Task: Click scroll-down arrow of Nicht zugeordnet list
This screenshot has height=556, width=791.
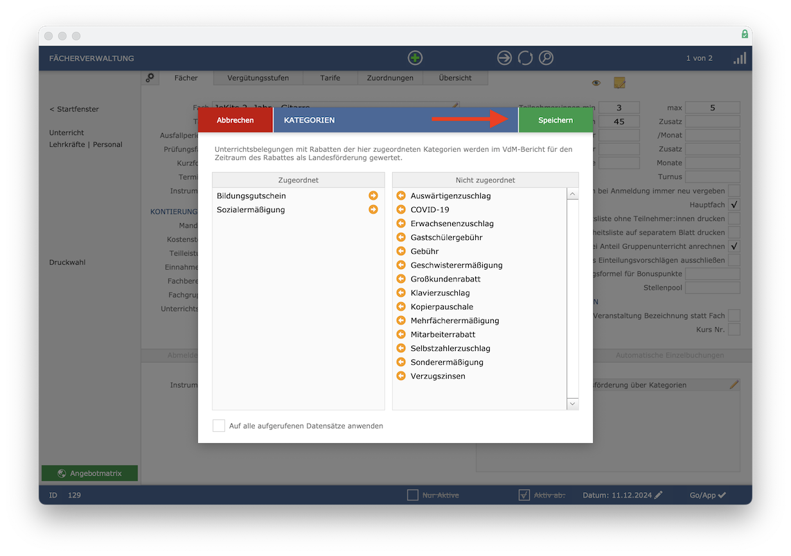Action: (573, 403)
